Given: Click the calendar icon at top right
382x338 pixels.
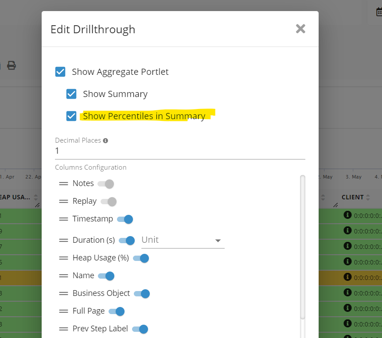Looking at the screenshot, I should pyautogui.click(x=378, y=12).
